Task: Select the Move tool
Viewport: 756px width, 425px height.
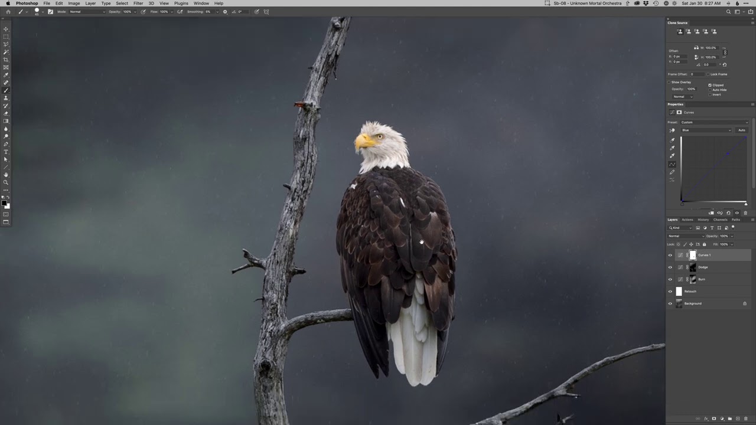Action: (x=6, y=29)
